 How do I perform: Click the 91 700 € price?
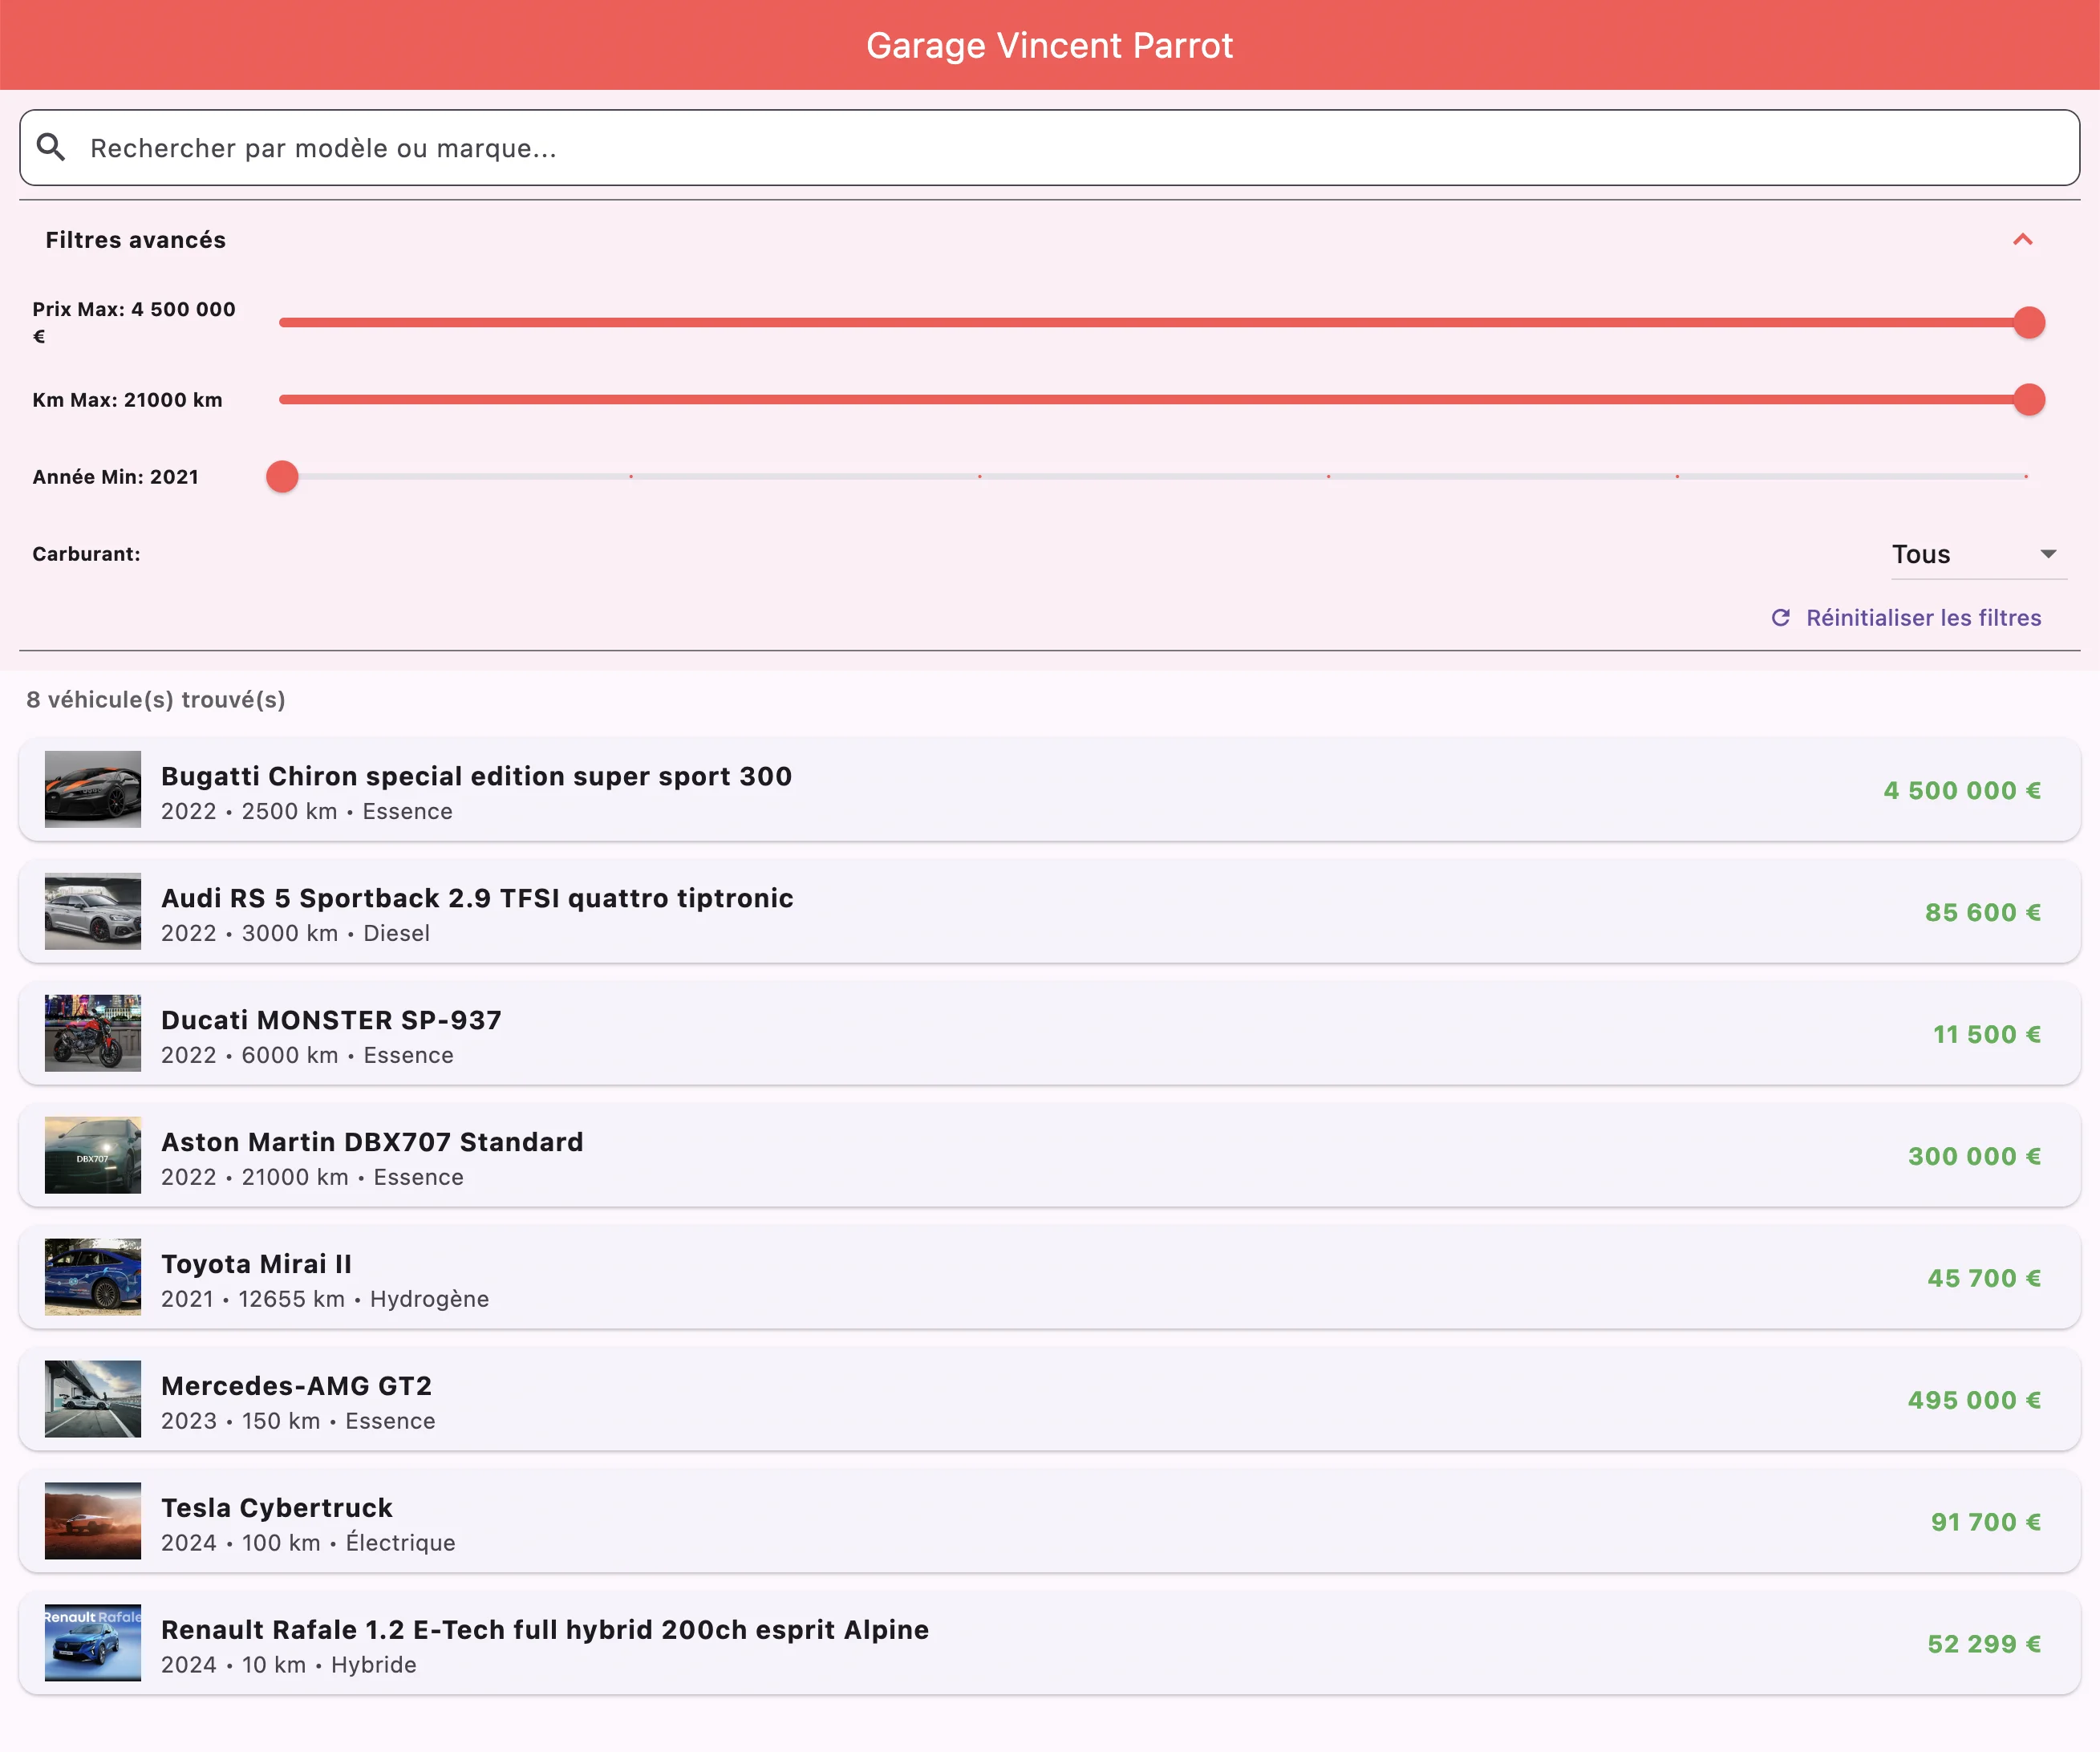pyautogui.click(x=1986, y=1522)
